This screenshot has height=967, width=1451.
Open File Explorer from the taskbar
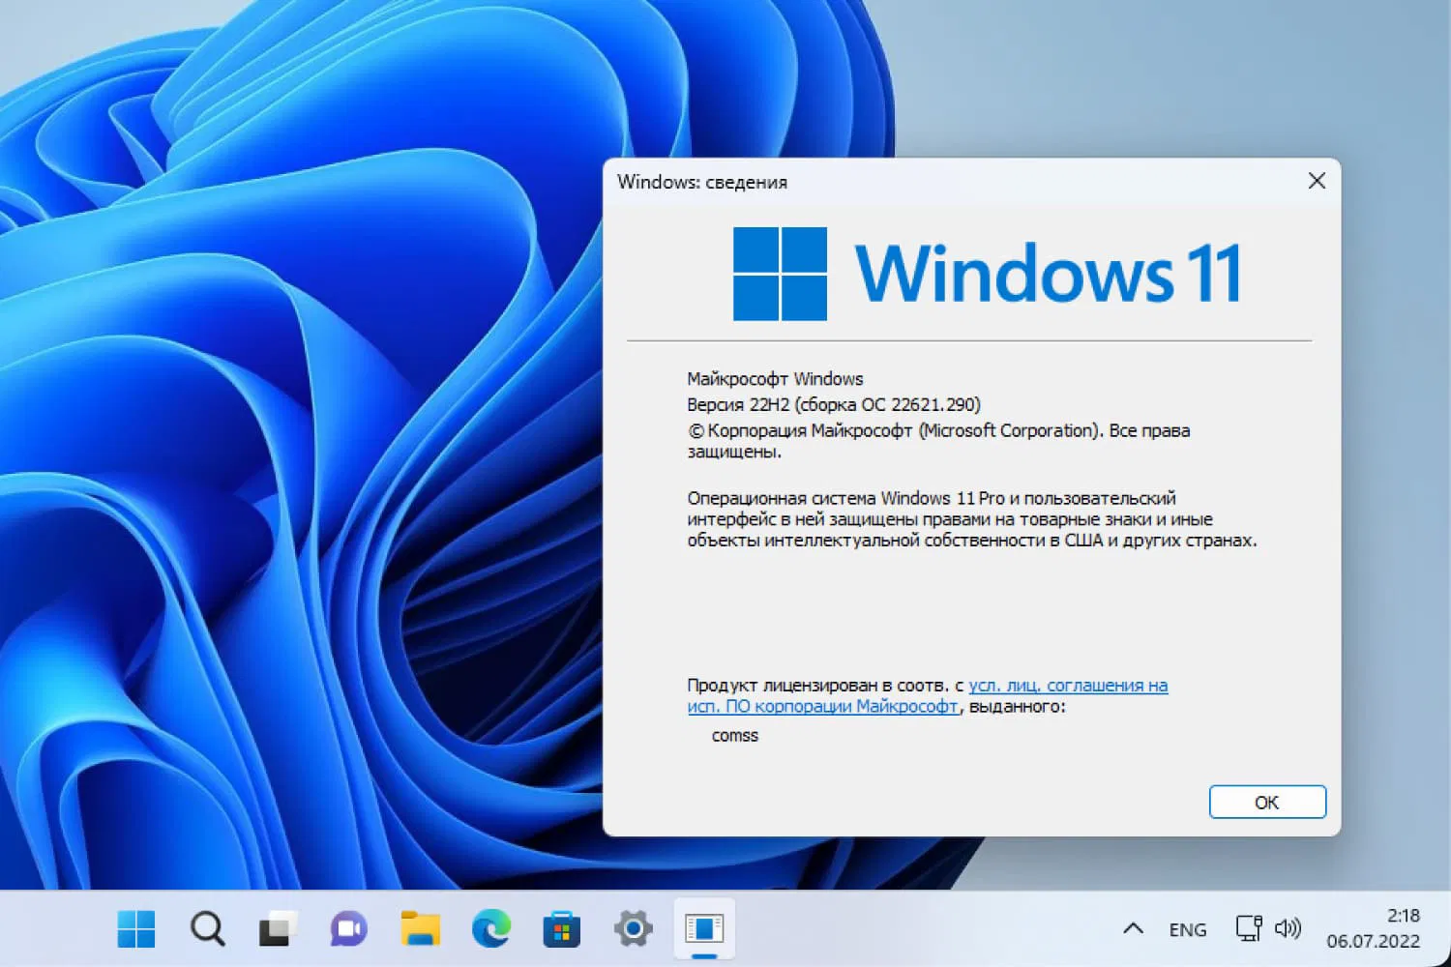(419, 928)
